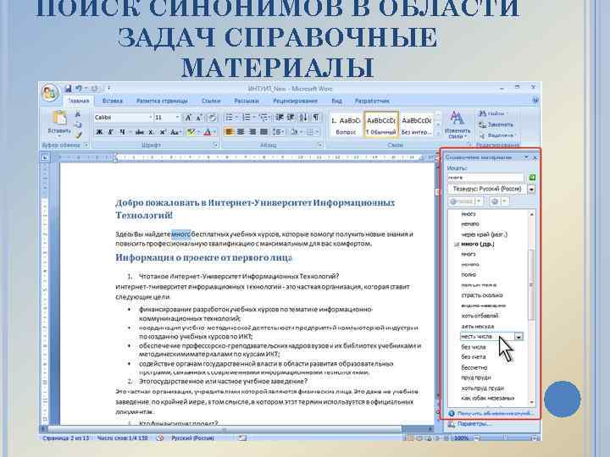Toggle Italic (К) formatting
The image size is (610, 457).
(x=111, y=133)
